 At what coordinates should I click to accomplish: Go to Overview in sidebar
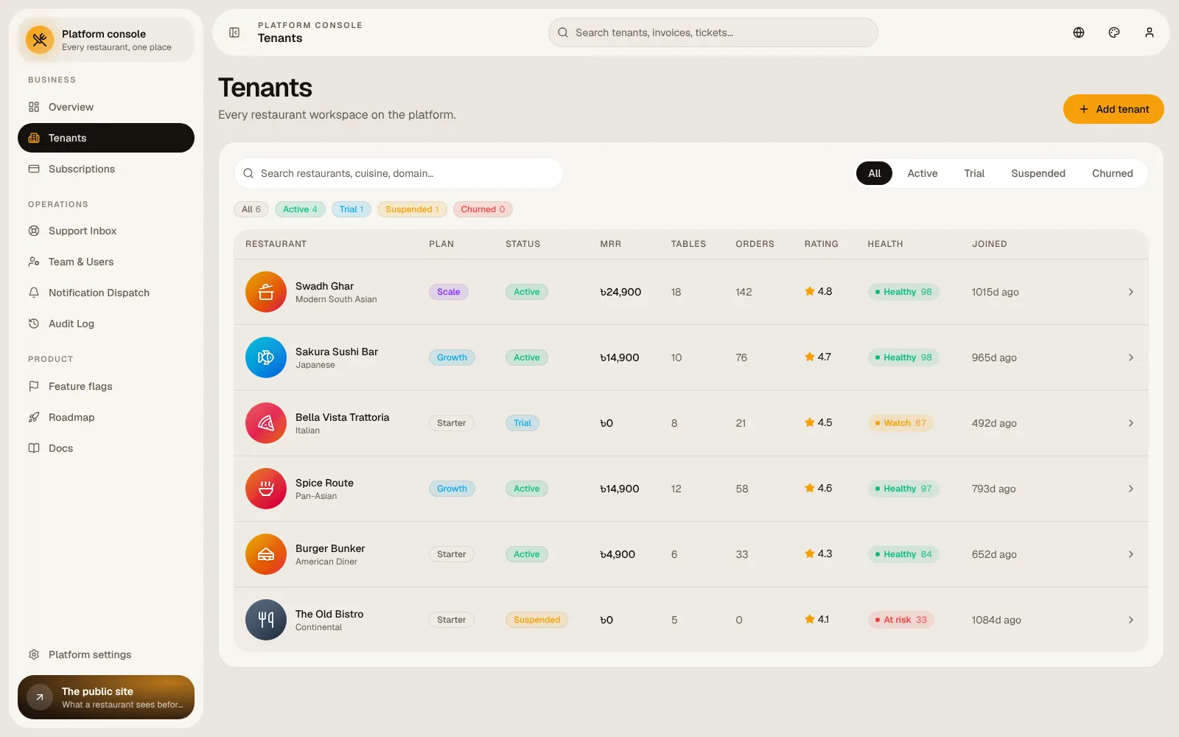(x=106, y=107)
